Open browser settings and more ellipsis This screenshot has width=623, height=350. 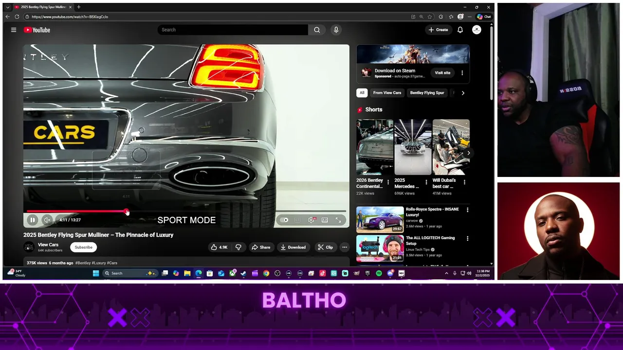coord(469,17)
